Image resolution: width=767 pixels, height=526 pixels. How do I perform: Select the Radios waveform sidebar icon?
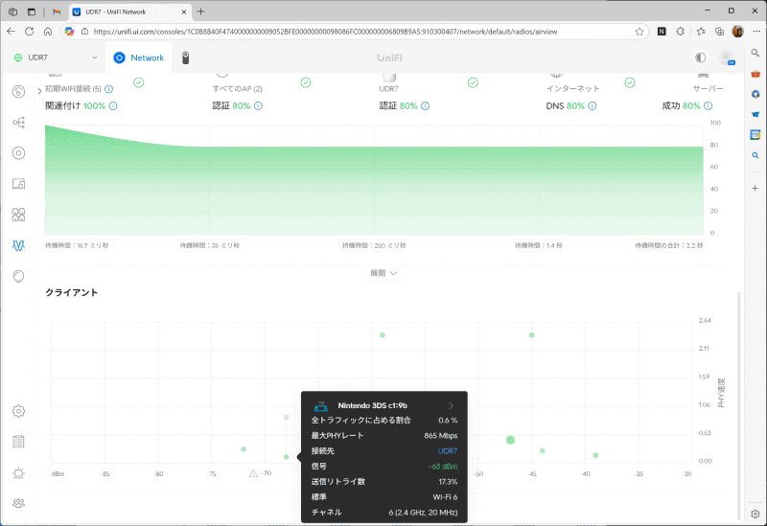[x=18, y=245]
